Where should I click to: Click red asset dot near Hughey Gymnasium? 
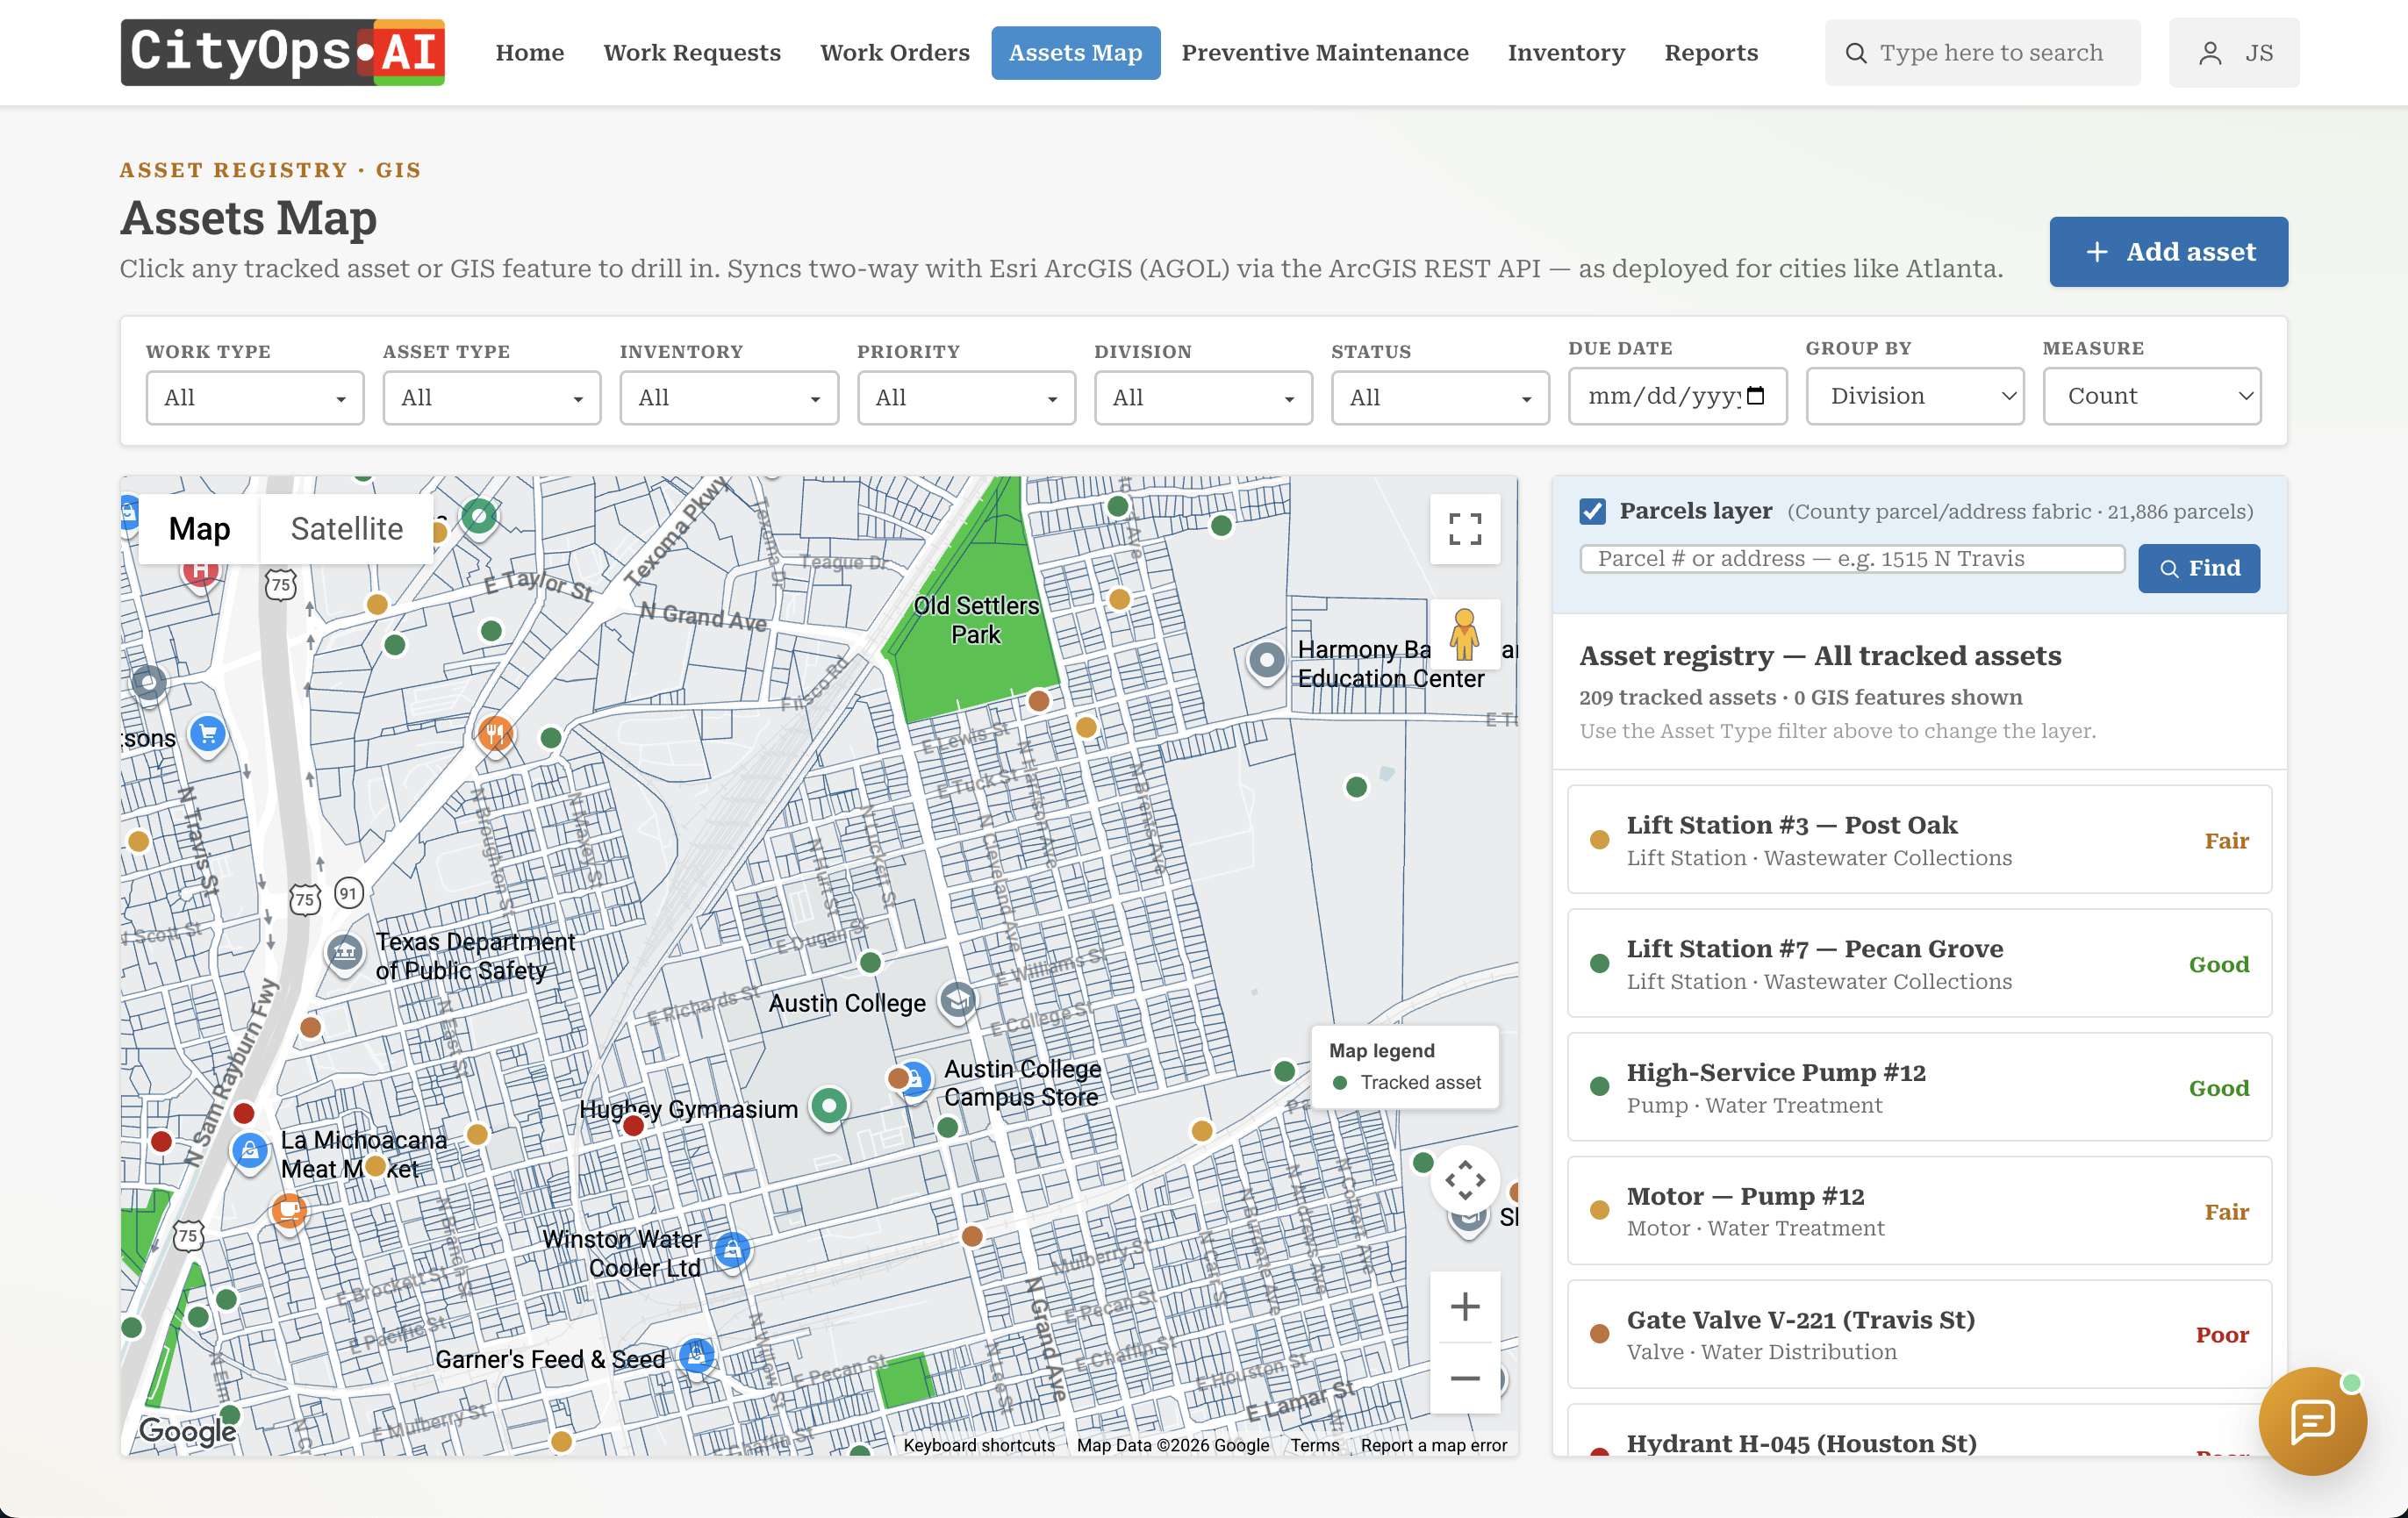click(633, 1127)
